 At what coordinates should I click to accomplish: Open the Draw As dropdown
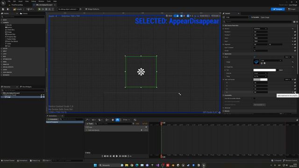(261, 73)
